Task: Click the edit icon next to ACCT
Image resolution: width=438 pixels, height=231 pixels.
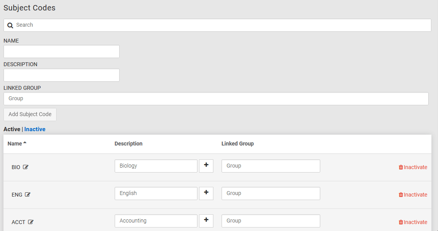Action: click(x=31, y=222)
